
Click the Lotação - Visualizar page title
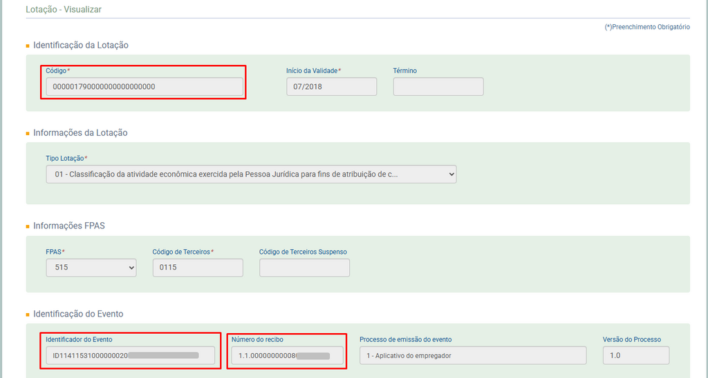(64, 10)
